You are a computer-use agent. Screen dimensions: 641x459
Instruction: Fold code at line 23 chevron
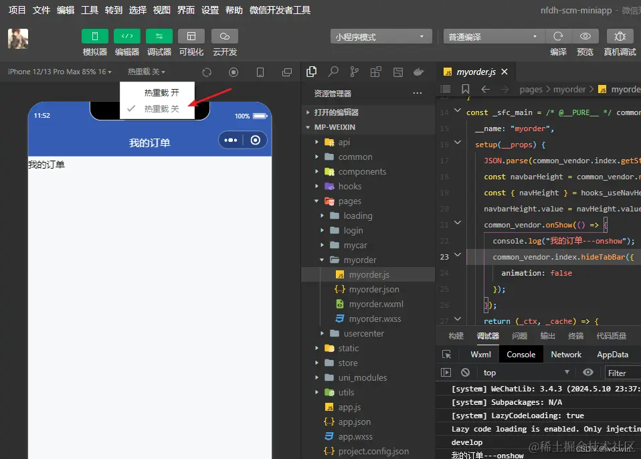point(458,255)
